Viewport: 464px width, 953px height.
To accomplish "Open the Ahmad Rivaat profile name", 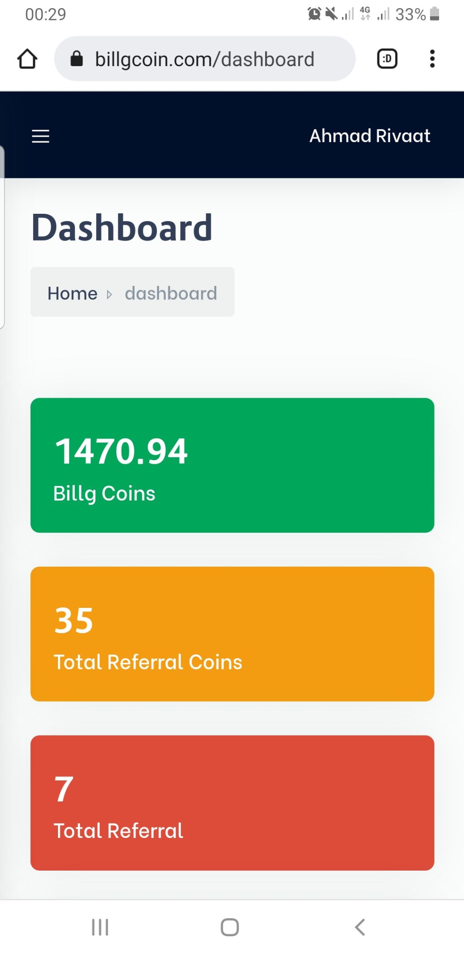I will [370, 136].
